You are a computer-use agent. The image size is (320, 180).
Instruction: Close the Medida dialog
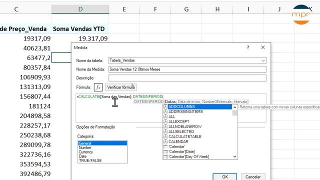[x=263, y=47]
